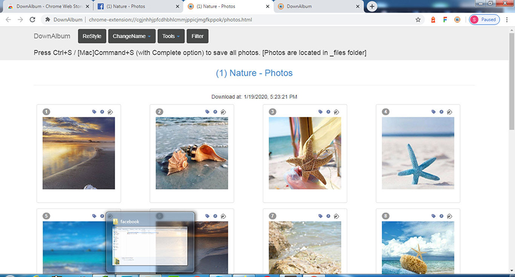Open the original link arrow icon on photo 1
Viewport: 515px width, 277px height.
click(x=110, y=112)
